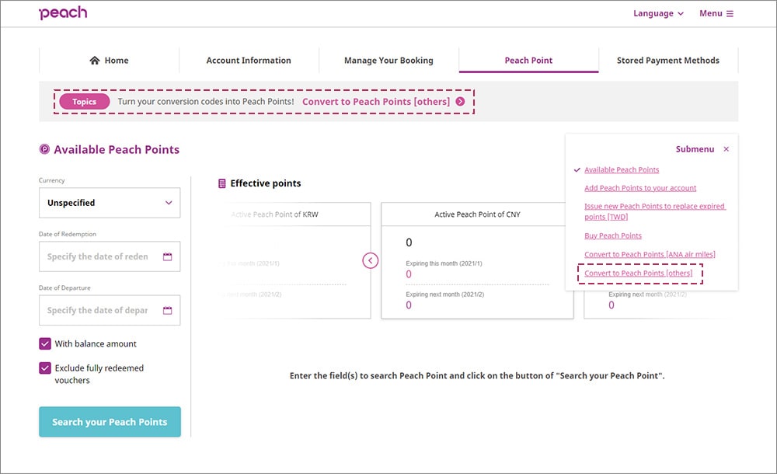Click the Topics pill badge
777x474 pixels.
pyautogui.click(x=84, y=102)
